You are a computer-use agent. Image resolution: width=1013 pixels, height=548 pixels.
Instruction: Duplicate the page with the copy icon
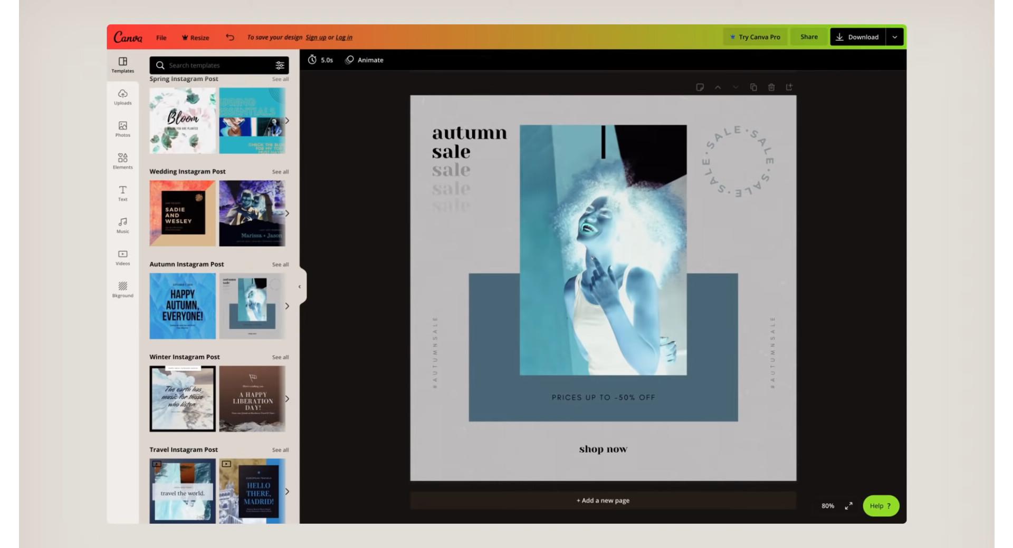pyautogui.click(x=753, y=87)
